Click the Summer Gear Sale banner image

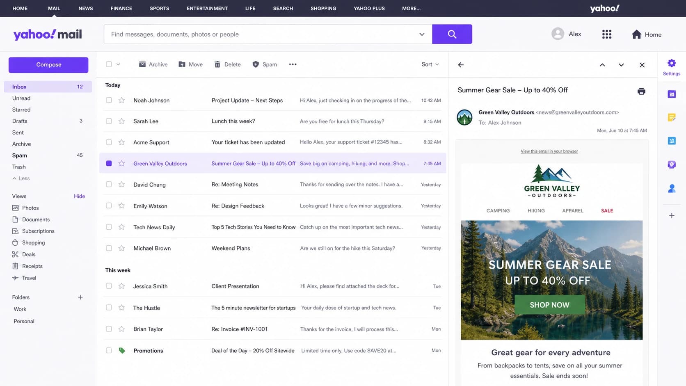tap(551, 280)
